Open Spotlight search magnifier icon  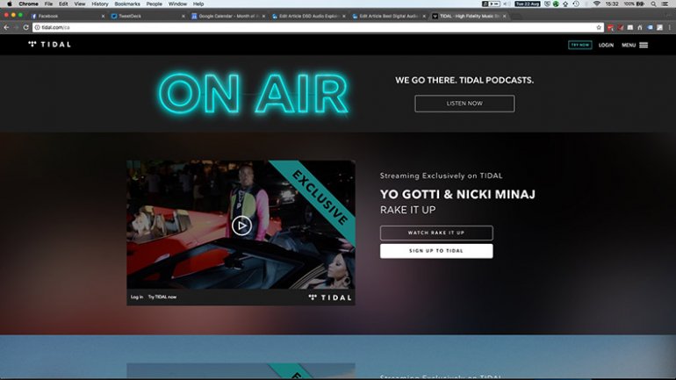click(x=654, y=4)
